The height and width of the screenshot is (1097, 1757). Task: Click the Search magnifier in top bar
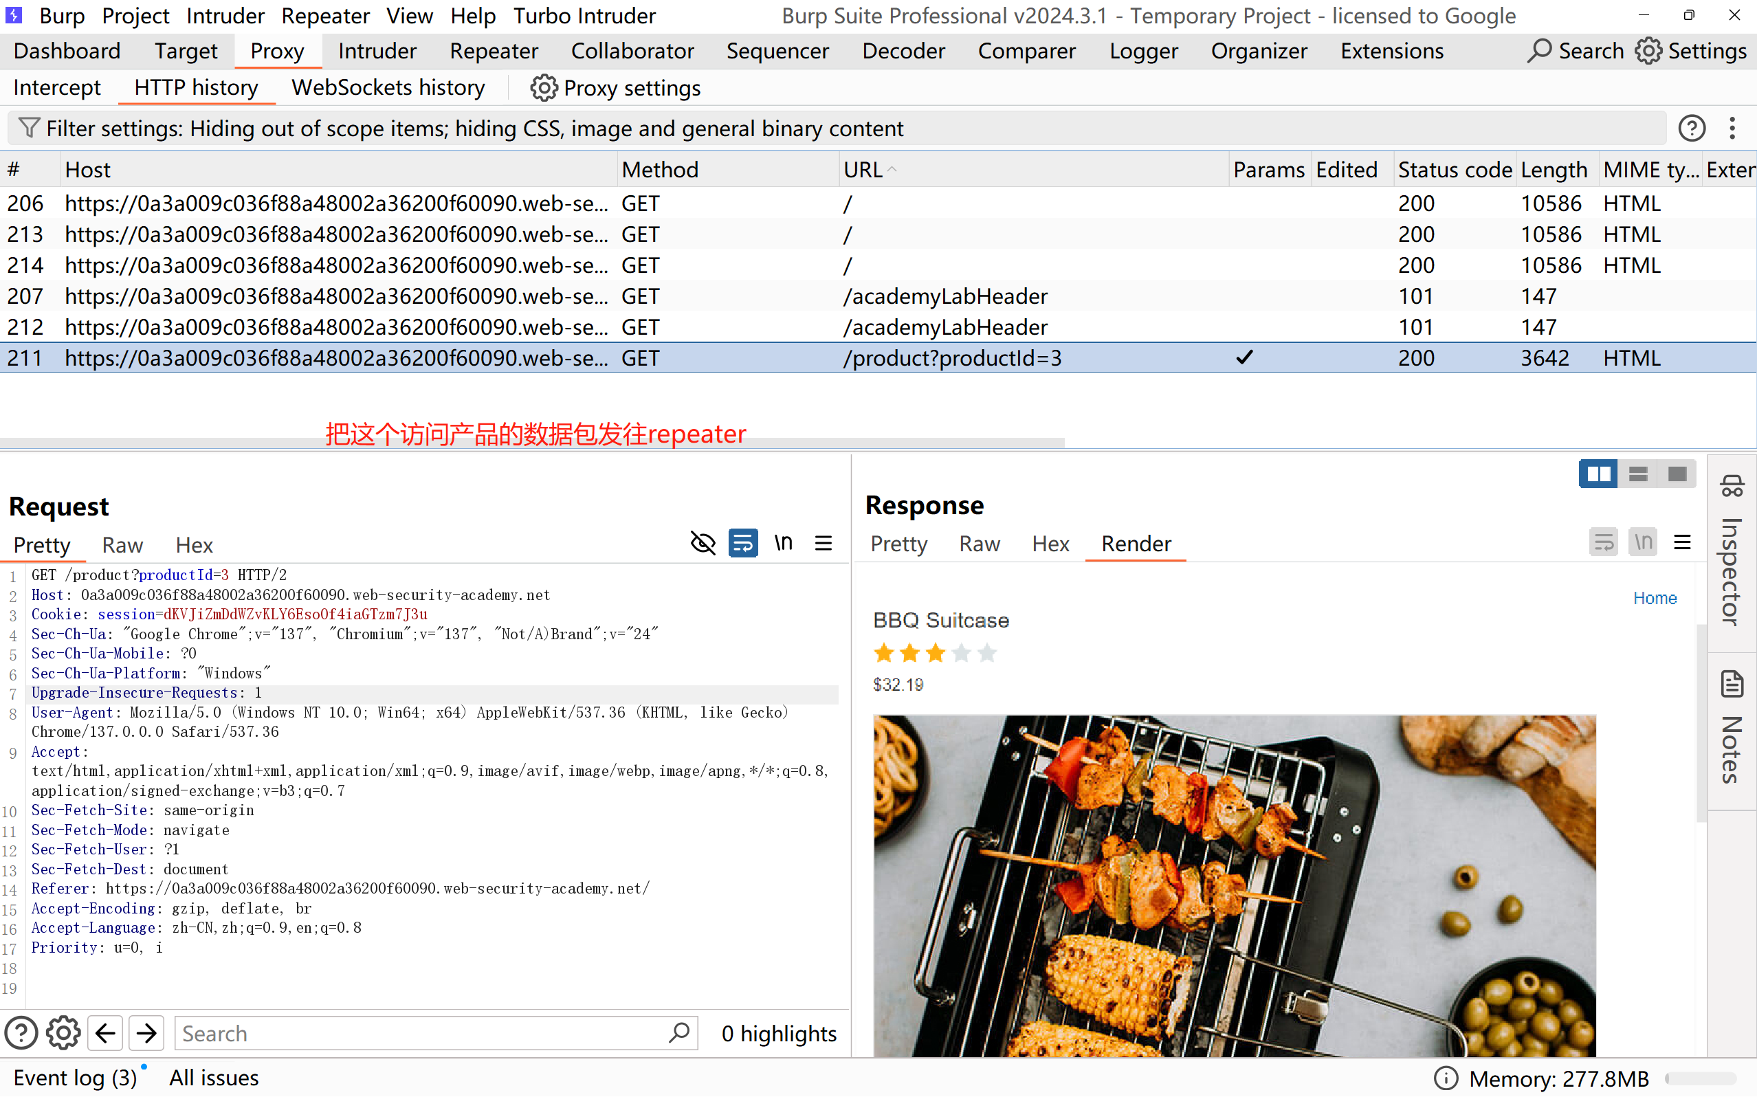coord(1539,51)
